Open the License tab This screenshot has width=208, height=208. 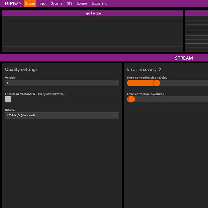[x=82, y=3]
